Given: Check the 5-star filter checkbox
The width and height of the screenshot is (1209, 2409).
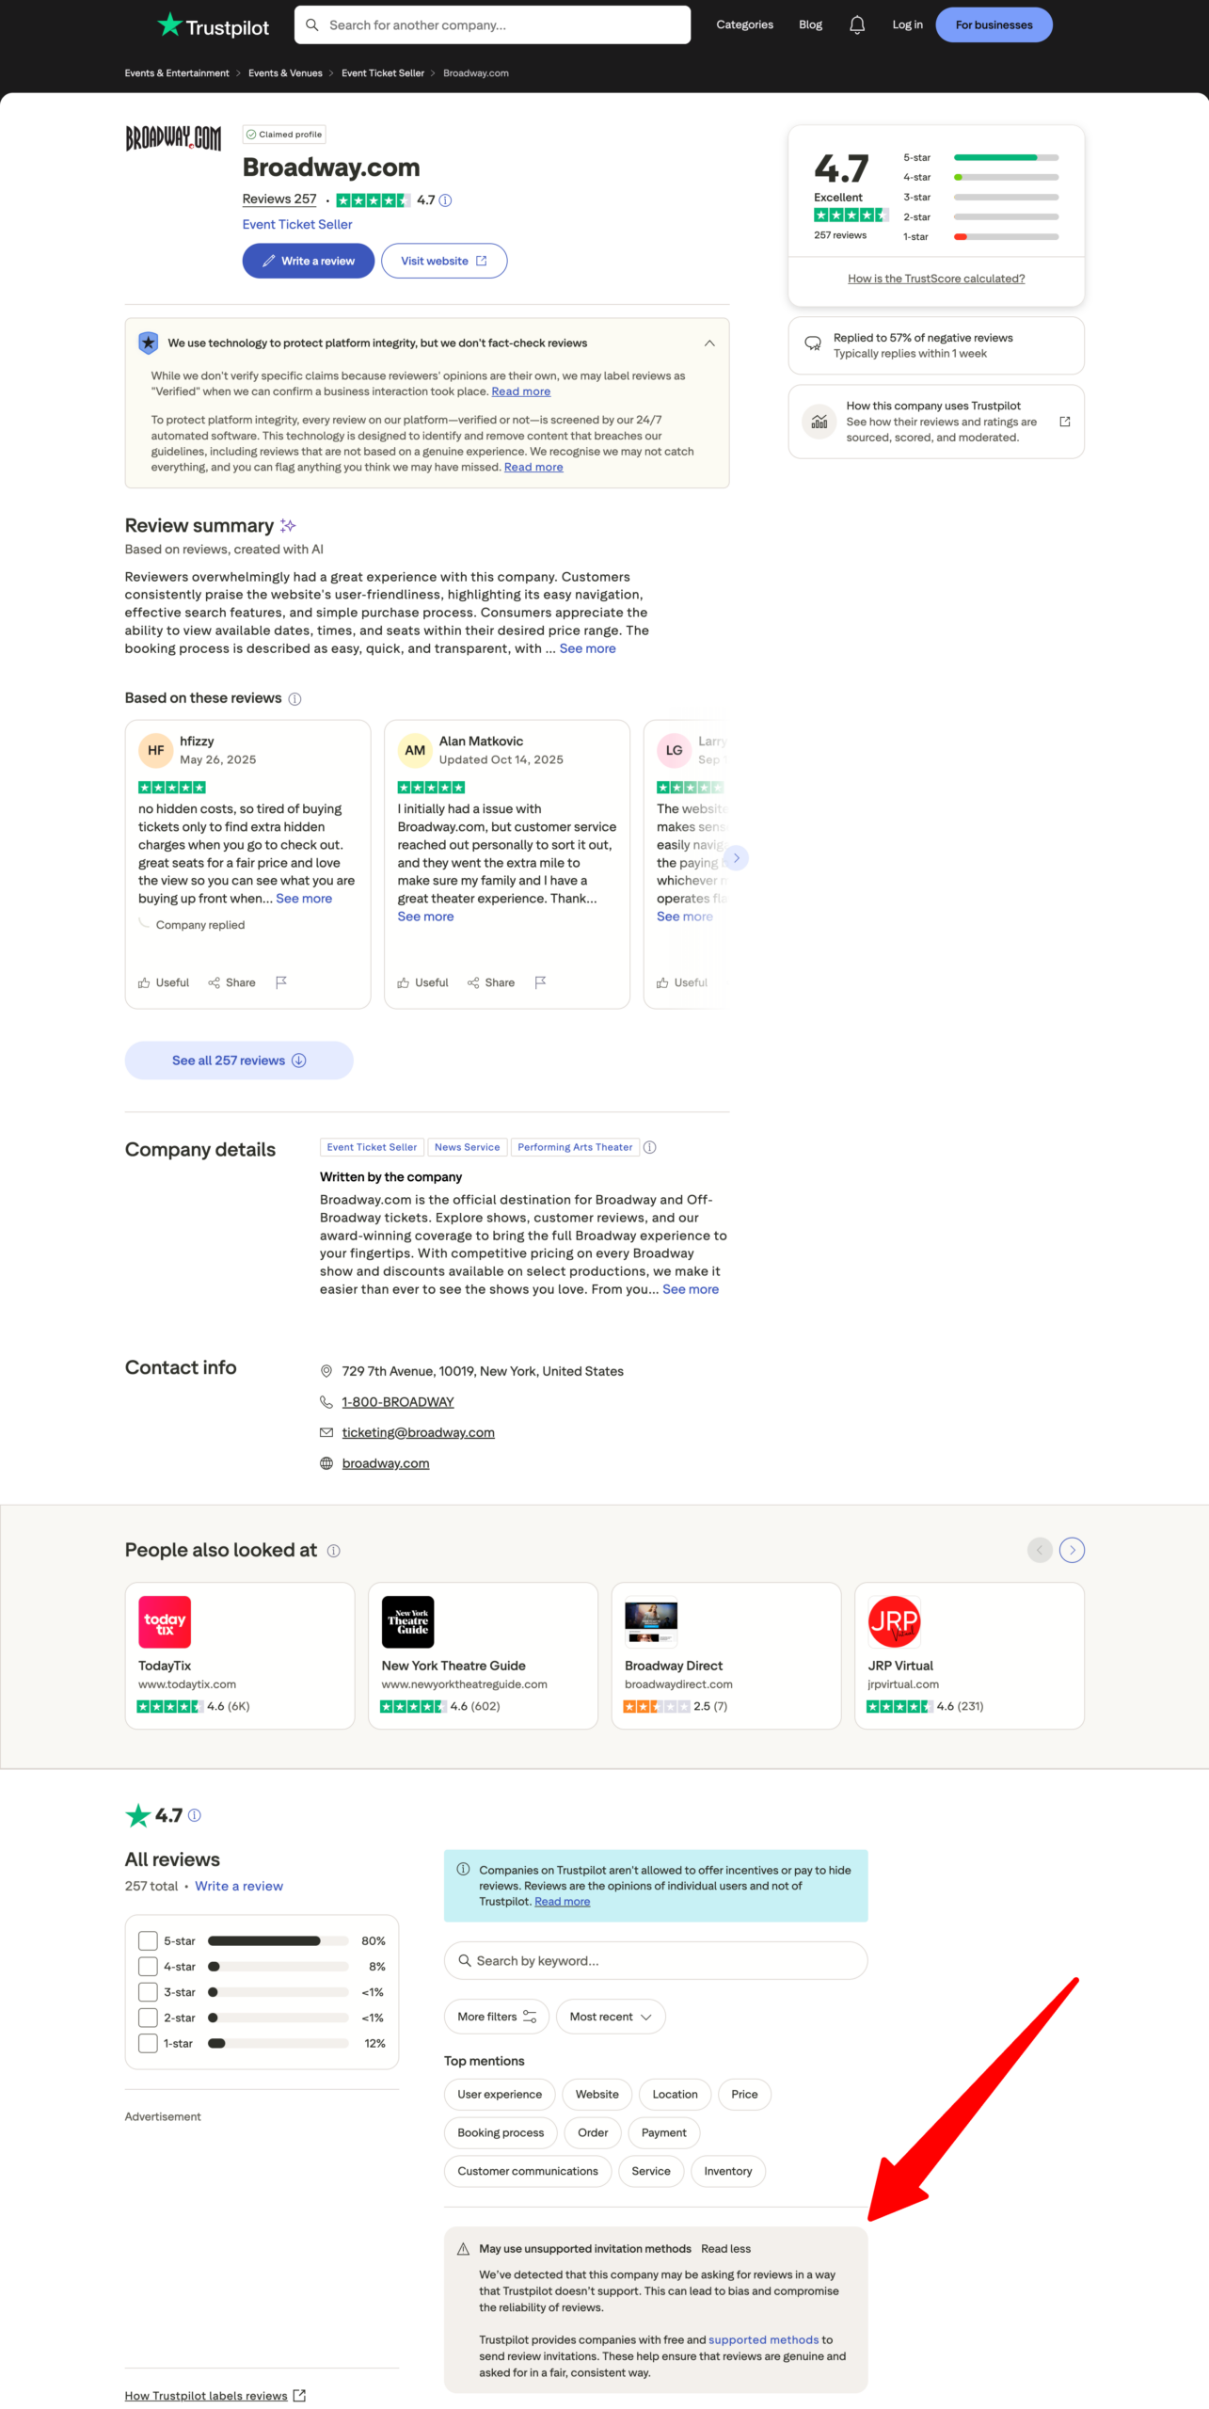Looking at the screenshot, I should [148, 1940].
